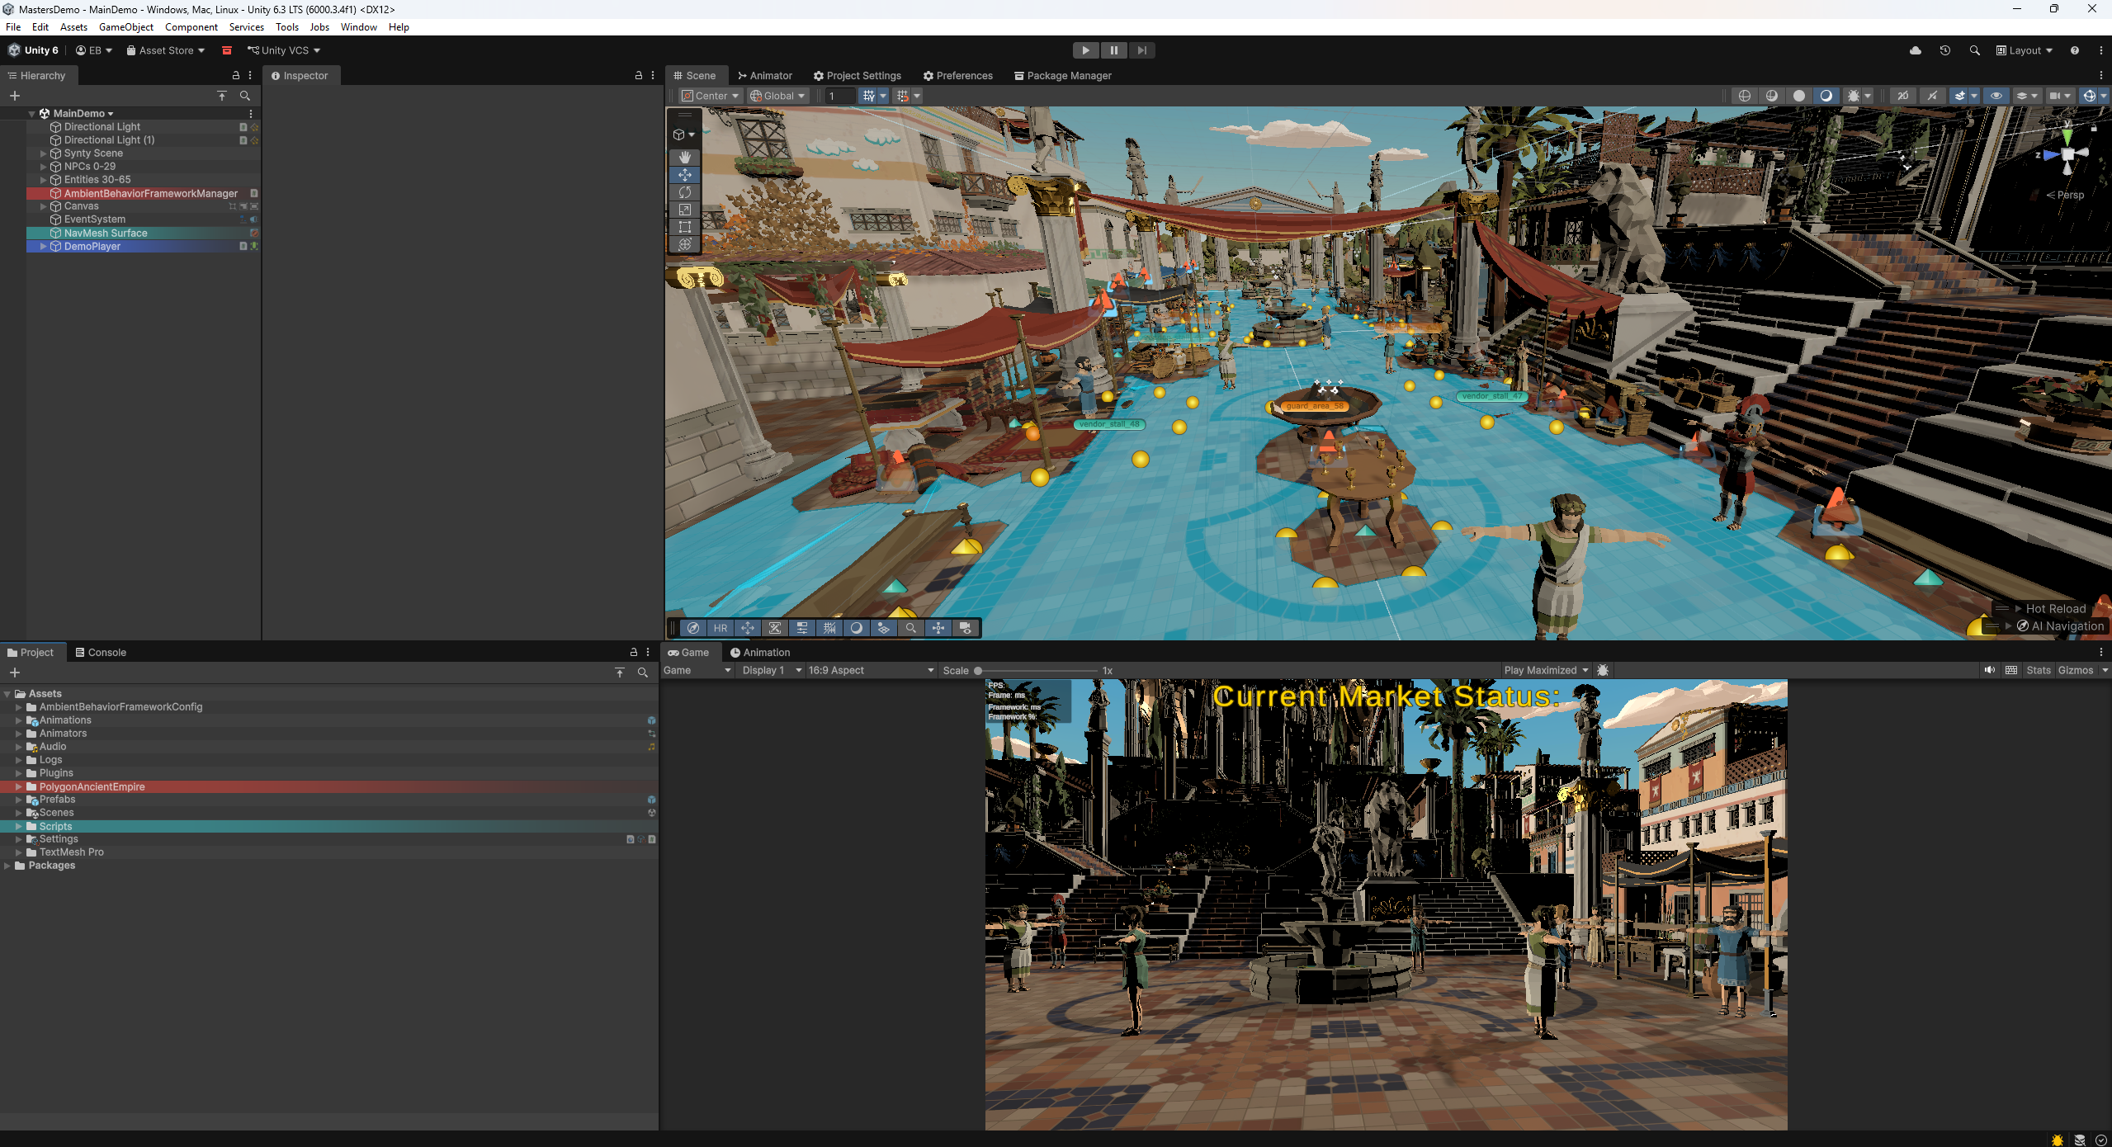Toggle the Play Maximized option in Game view
This screenshot has width=2112, height=1147.
pyautogui.click(x=1543, y=670)
